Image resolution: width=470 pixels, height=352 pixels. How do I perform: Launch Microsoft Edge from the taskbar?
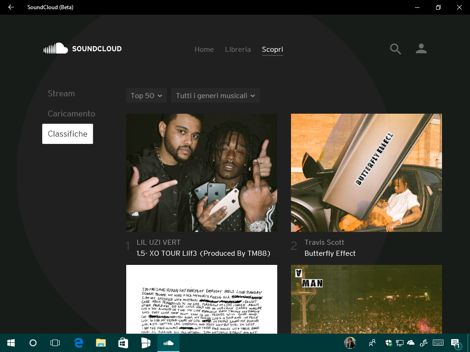(x=78, y=343)
